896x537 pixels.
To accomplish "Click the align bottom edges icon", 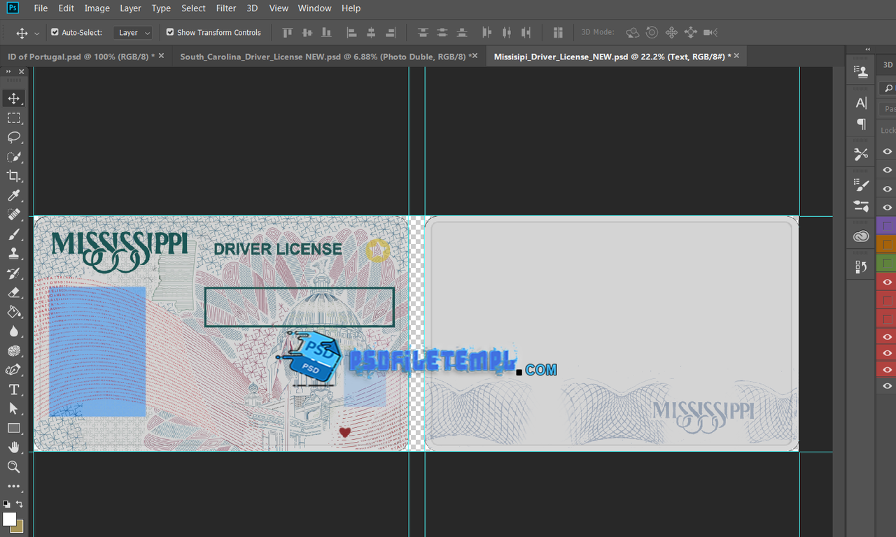I will tap(326, 32).
